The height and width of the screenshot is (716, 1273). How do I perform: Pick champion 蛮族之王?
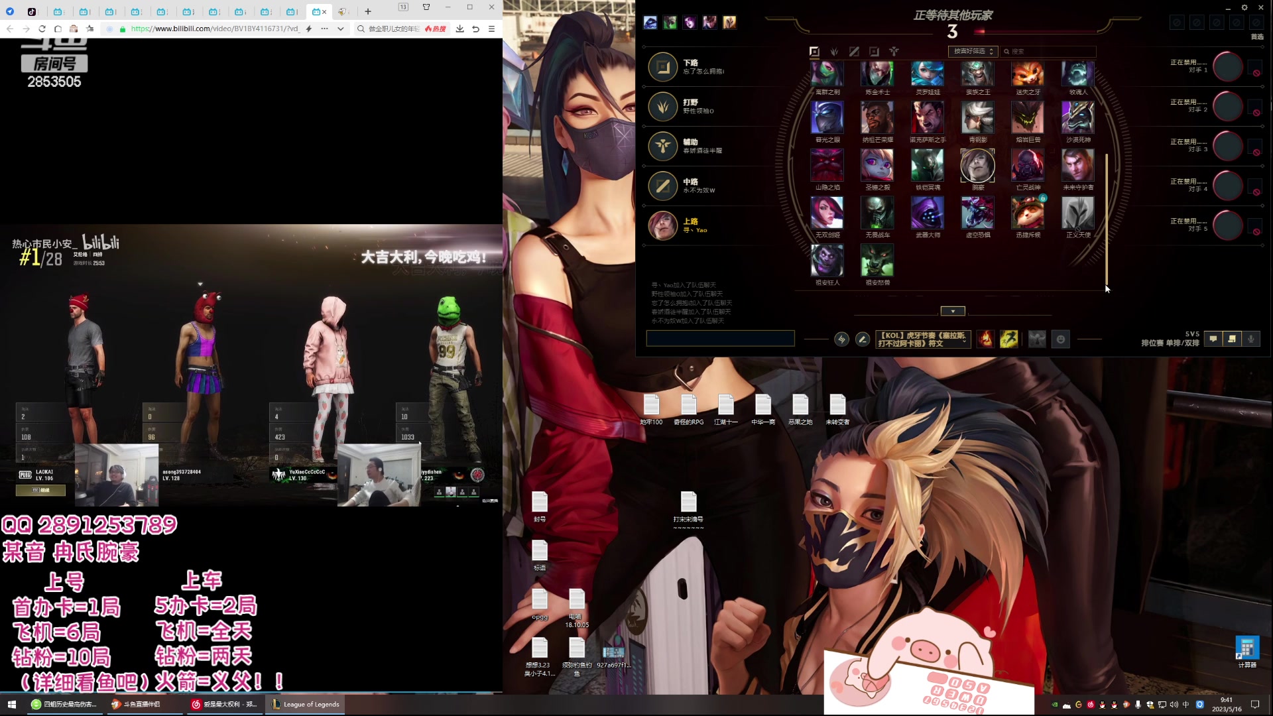pyautogui.click(x=978, y=73)
